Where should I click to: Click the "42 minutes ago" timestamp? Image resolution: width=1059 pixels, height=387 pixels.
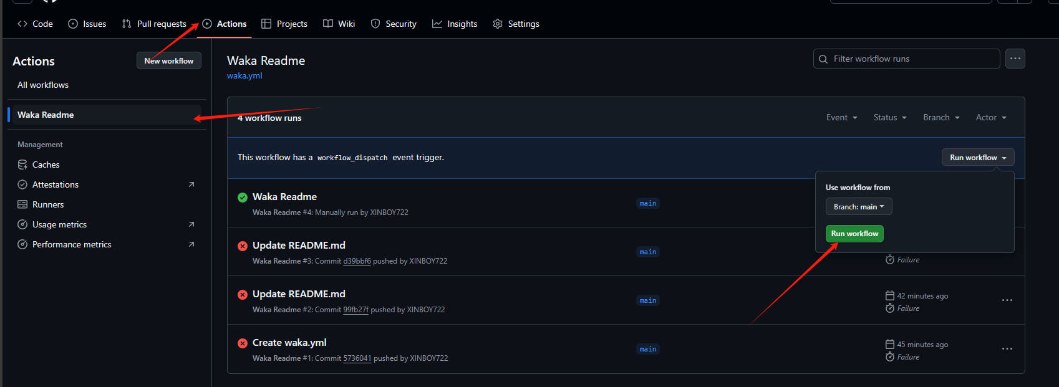(x=922, y=296)
